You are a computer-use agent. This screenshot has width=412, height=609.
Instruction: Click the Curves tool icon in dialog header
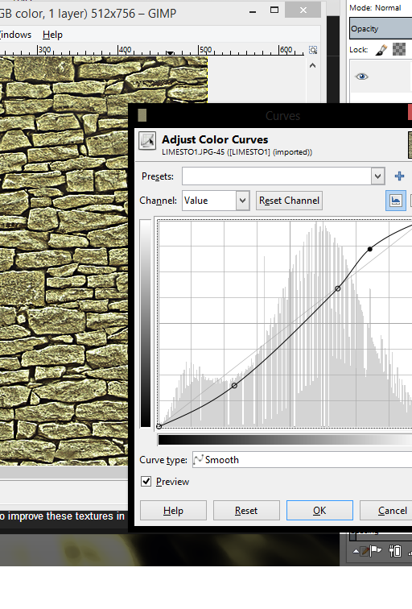147,141
